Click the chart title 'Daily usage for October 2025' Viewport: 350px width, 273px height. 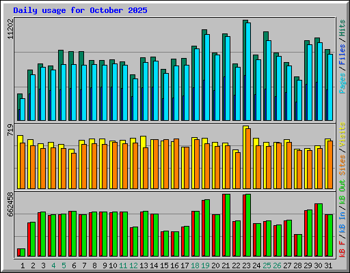(x=80, y=10)
